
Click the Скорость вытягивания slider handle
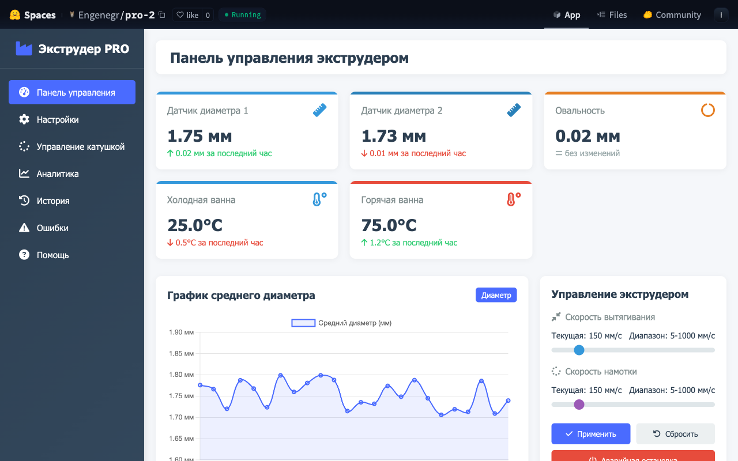click(x=579, y=350)
